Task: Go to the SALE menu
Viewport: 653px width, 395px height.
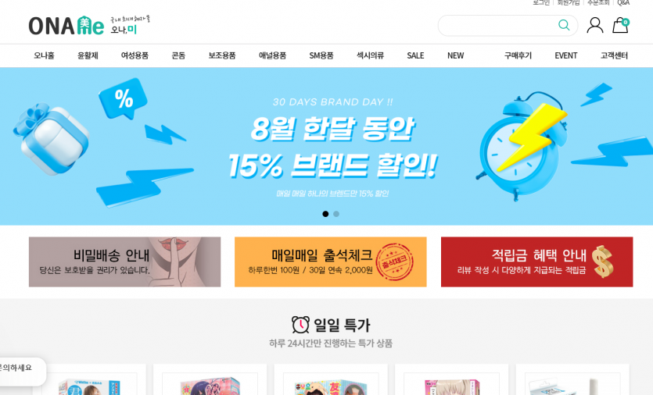Action: click(415, 55)
